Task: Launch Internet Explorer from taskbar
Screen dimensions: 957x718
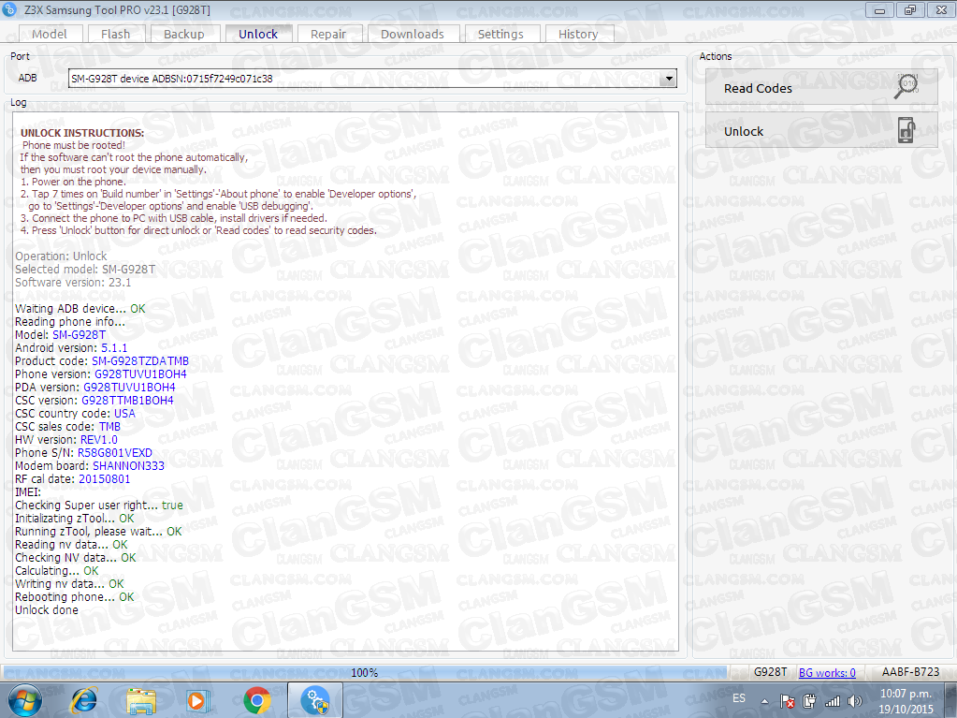Action: 84,700
